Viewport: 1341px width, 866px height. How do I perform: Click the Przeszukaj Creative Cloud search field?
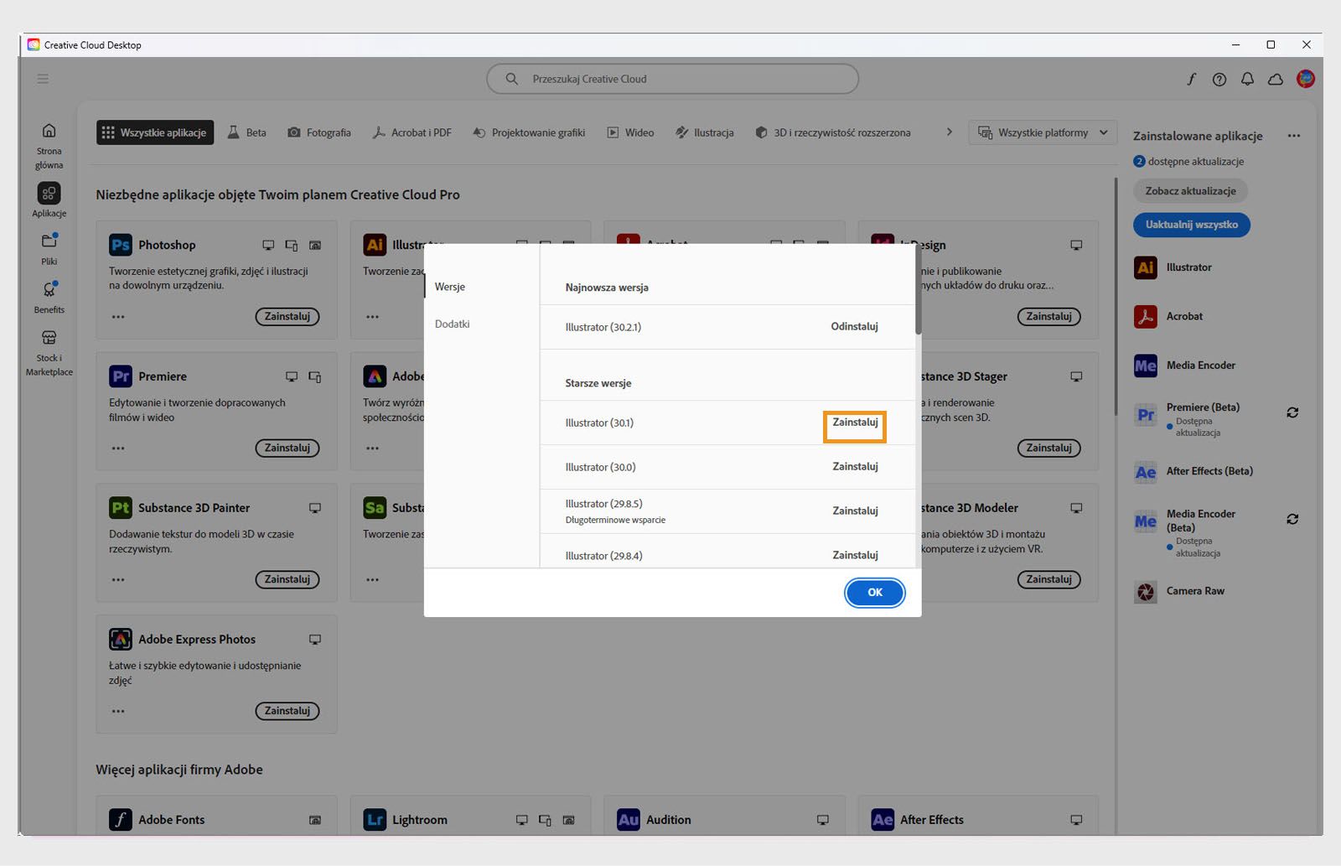click(671, 78)
